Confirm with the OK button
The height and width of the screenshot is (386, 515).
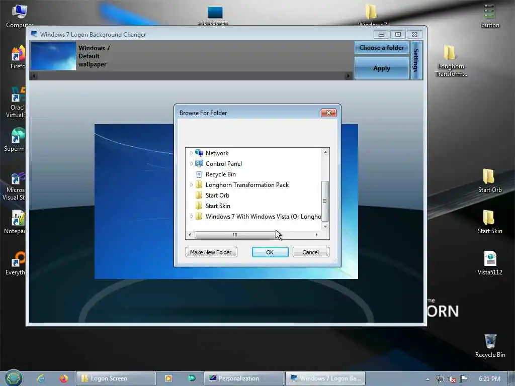point(270,252)
